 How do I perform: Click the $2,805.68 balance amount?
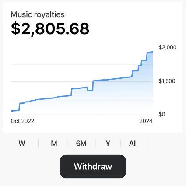[x=50, y=28]
